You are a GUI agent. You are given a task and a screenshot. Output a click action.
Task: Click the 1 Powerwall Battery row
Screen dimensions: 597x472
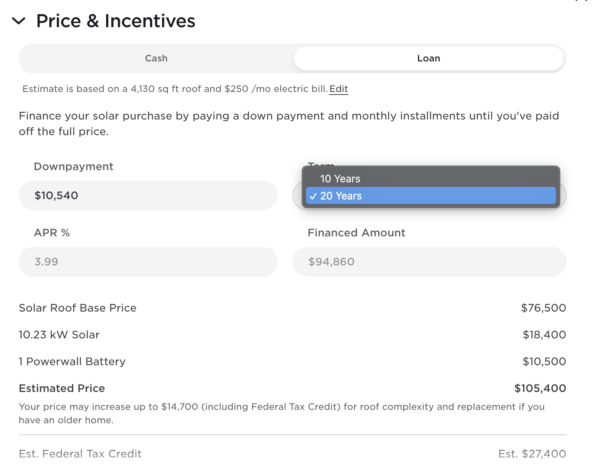72,361
